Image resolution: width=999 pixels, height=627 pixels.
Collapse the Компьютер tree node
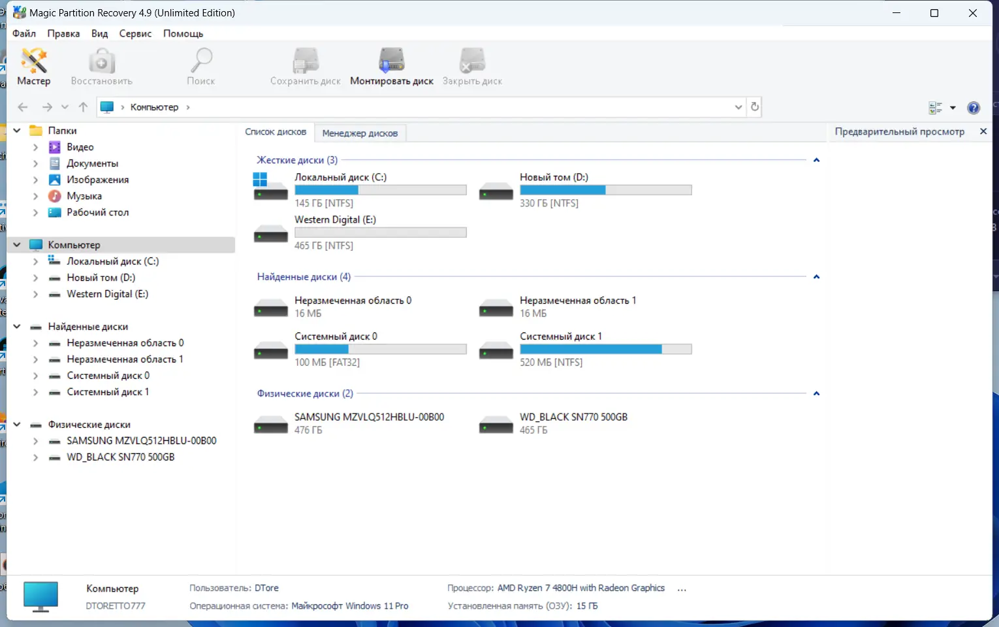[x=16, y=244]
